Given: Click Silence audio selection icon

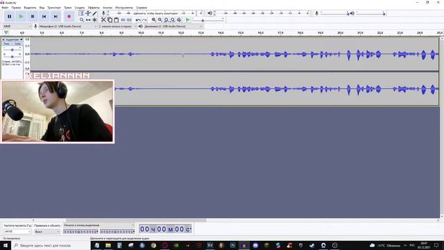Looking at the screenshot, I should (129, 20).
